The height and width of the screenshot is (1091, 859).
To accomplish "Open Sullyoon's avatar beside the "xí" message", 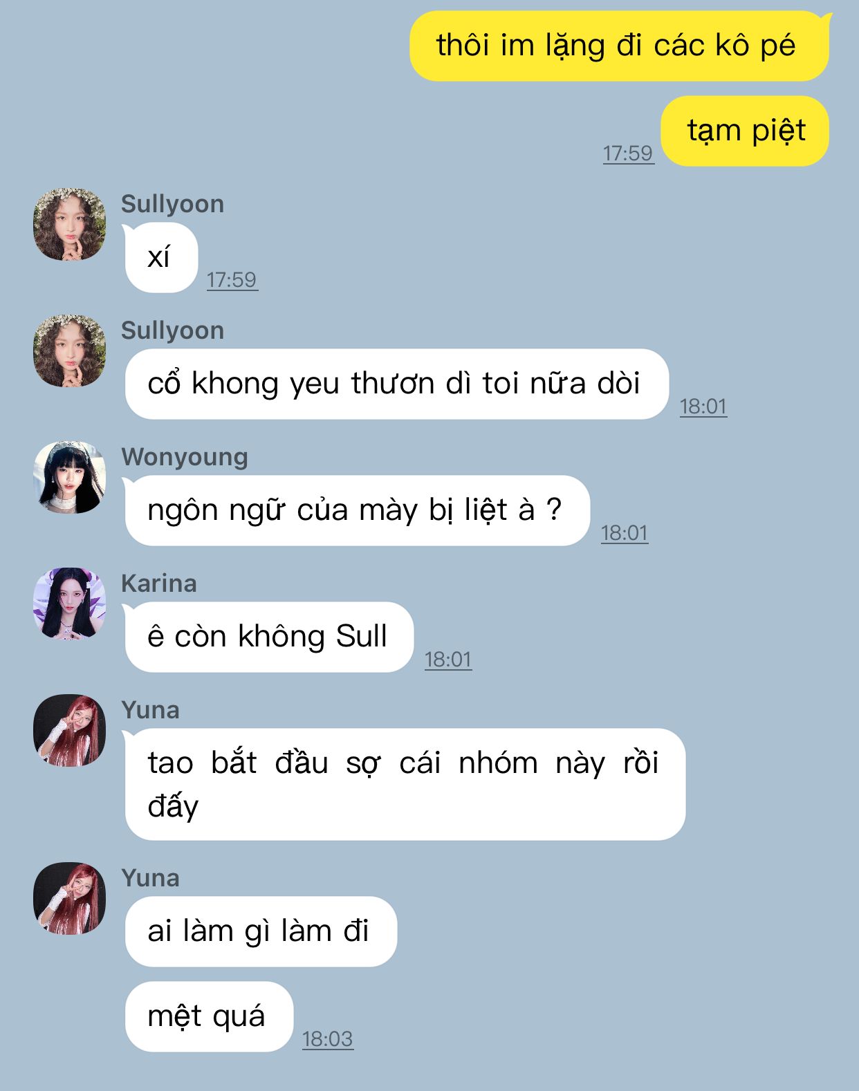I will tap(69, 224).
